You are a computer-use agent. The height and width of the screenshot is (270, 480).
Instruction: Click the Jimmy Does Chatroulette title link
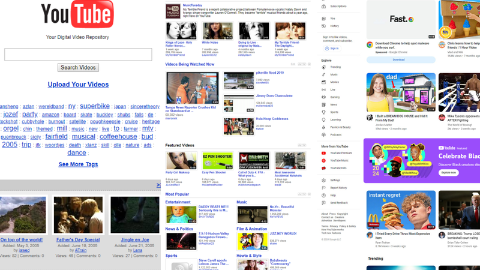click(x=274, y=96)
